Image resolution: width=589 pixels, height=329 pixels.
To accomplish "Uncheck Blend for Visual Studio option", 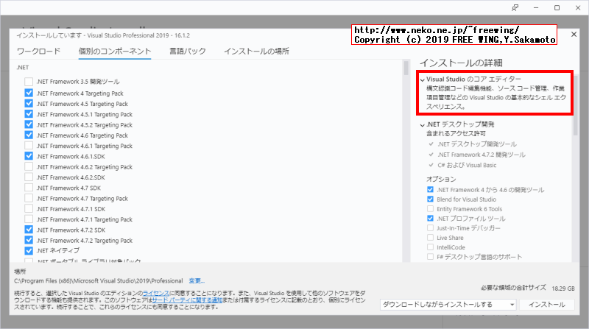I will pyautogui.click(x=430, y=199).
